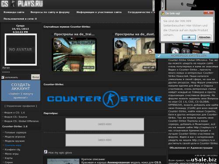Screen dimensions: 219x164
Task: Focus the password field with dots
Action: (21, 72)
